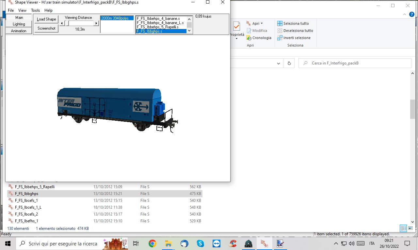
Task: Open Google Chrome from taskbar
Action: (152, 243)
